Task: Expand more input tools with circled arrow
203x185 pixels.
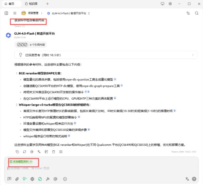Action: pyautogui.click(x=65, y=179)
